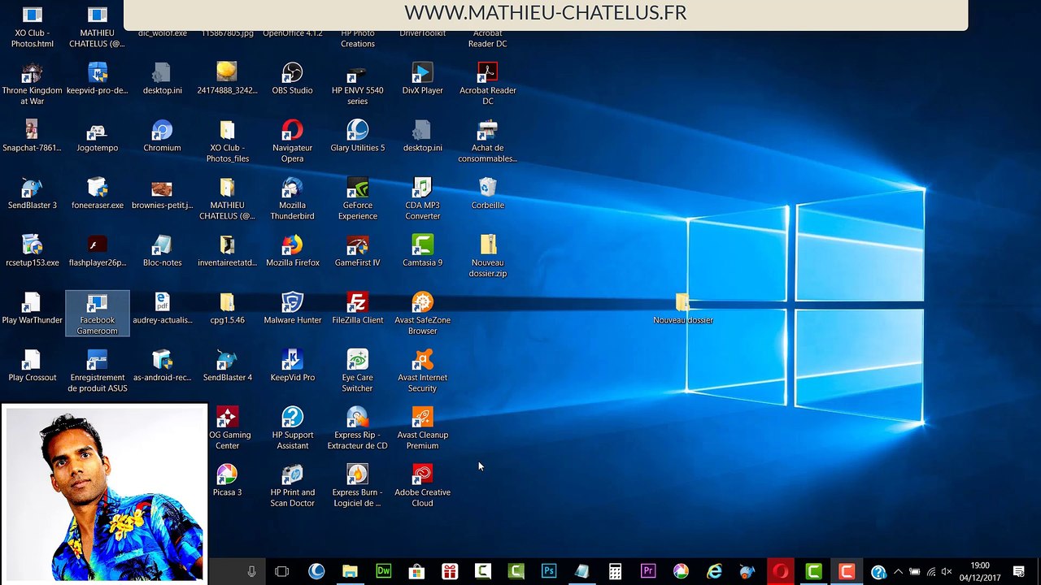Viewport: 1041px width, 585px height.
Task: Select rcsetup153.exe installer icon
Action: (32, 251)
